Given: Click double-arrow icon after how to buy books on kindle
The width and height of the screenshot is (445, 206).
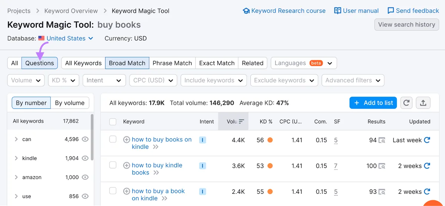Looking at the screenshot, I should 156,147.
